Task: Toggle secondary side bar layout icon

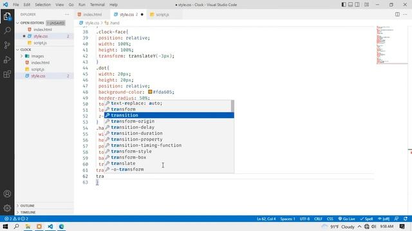Action: click(357, 4)
